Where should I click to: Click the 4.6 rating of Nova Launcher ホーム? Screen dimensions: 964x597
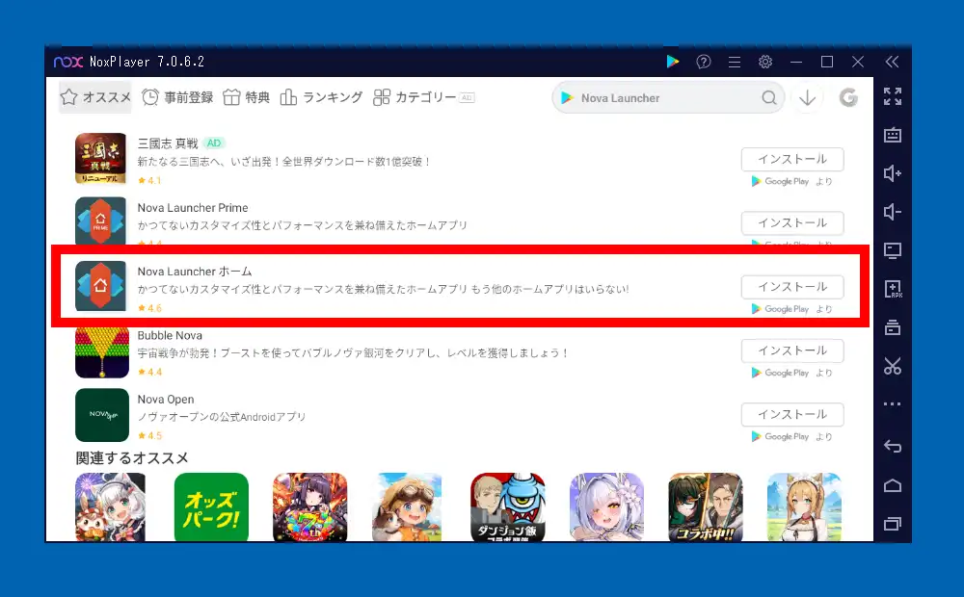(x=150, y=308)
